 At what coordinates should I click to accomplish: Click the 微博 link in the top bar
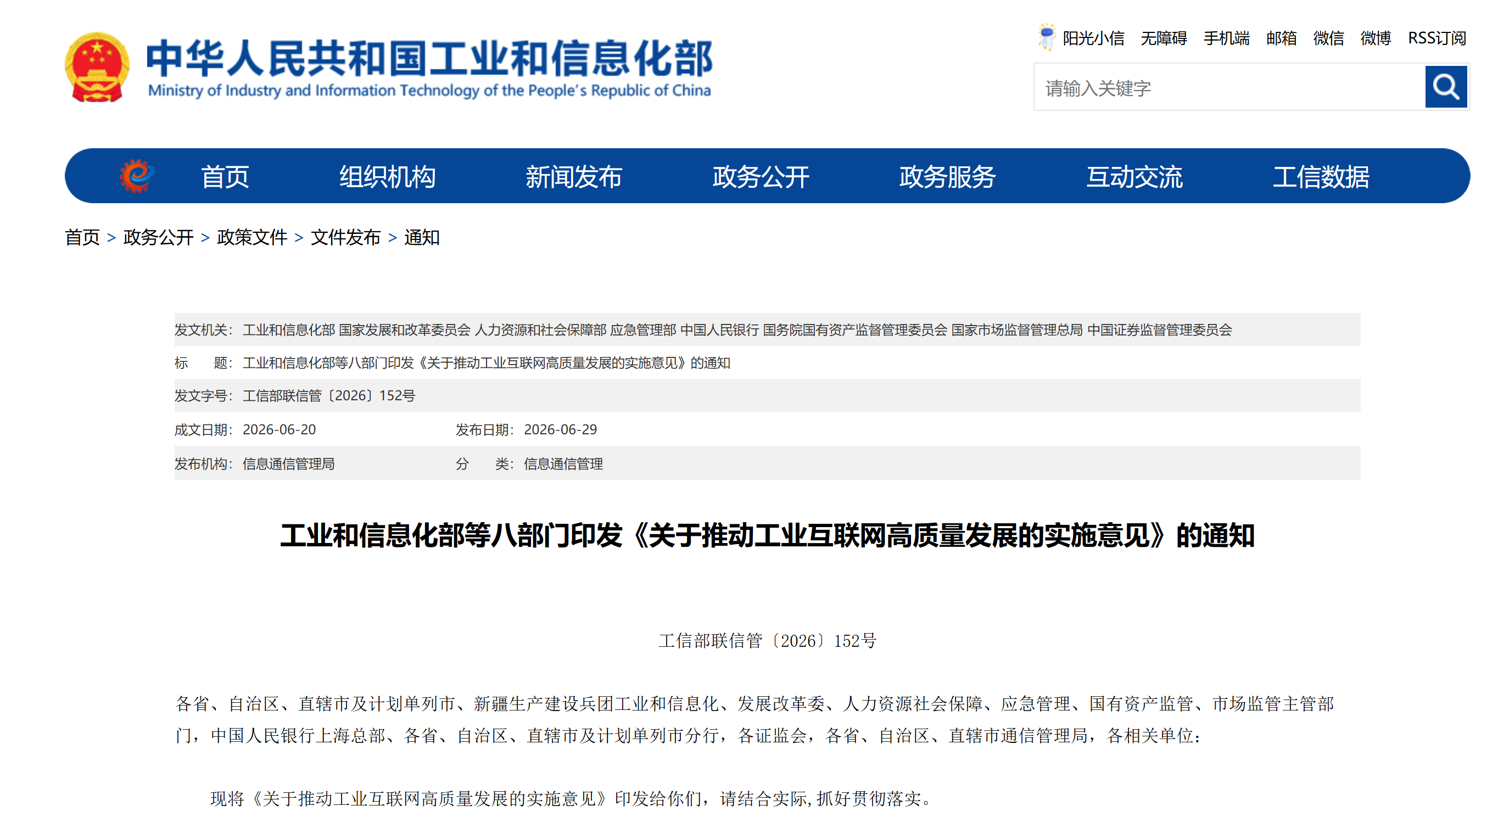click(x=1376, y=38)
